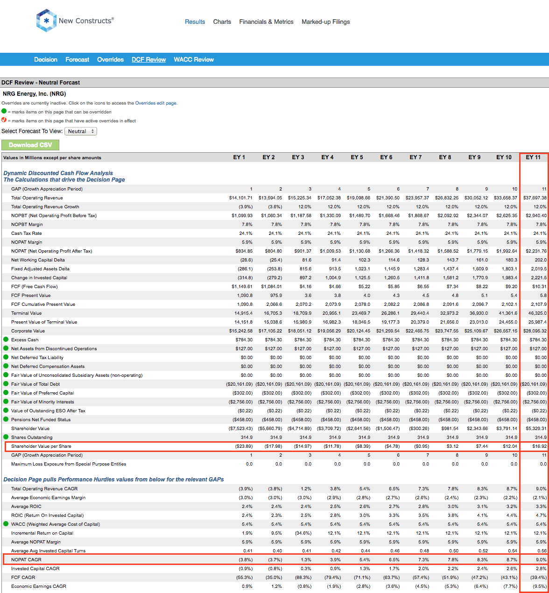Click the override icon beside Excess Cash

point(5,339)
